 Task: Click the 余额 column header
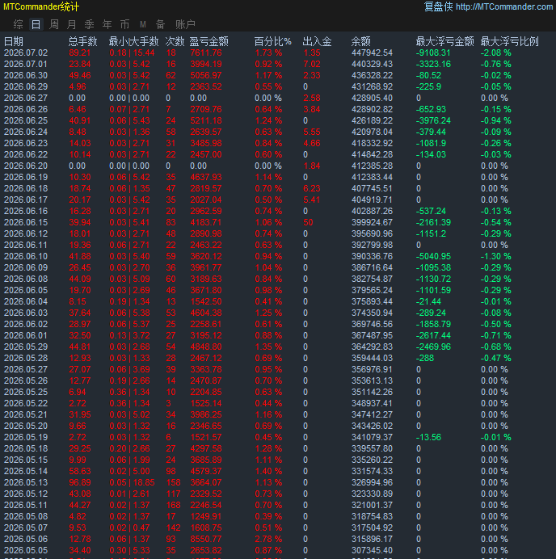[x=361, y=41]
